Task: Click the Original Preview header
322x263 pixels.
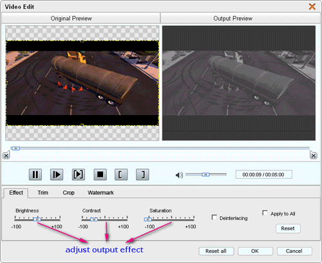Action: (80, 19)
